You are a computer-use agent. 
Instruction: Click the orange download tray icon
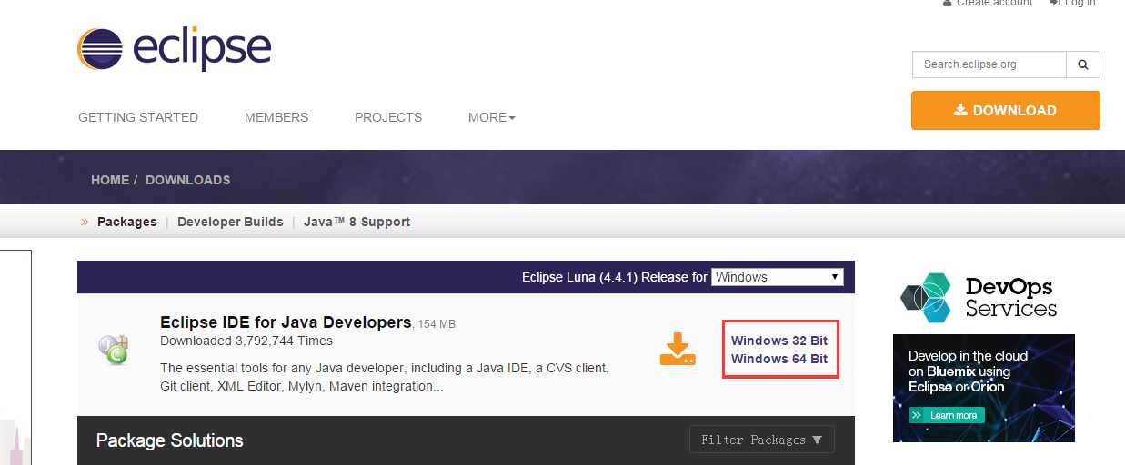pyautogui.click(x=678, y=349)
